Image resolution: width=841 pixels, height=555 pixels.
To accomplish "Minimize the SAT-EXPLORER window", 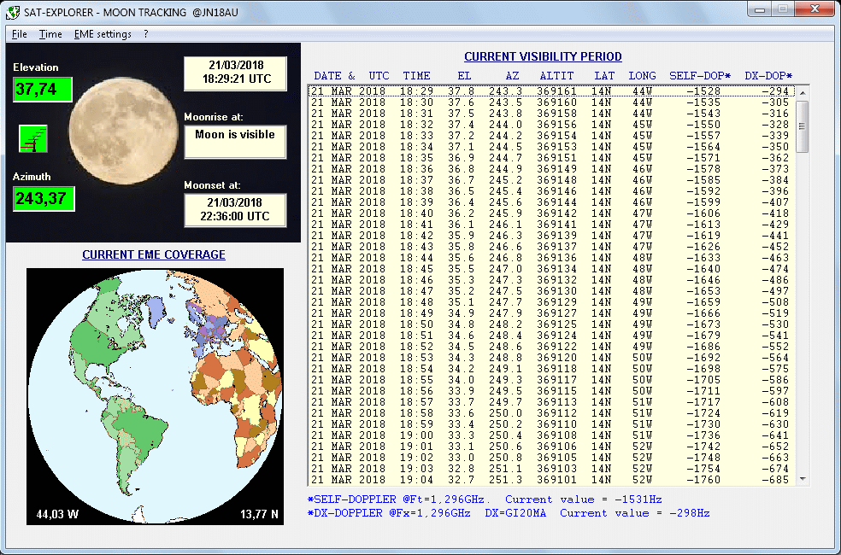I will pyautogui.click(x=759, y=9).
